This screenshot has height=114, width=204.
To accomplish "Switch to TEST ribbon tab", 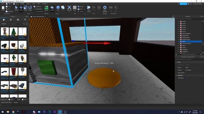I will tap(33, 4).
